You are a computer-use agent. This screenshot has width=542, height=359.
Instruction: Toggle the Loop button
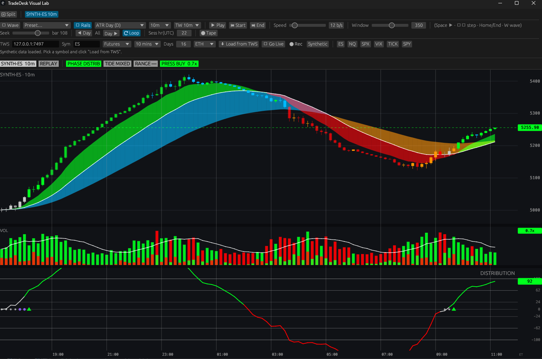point(131,33)
